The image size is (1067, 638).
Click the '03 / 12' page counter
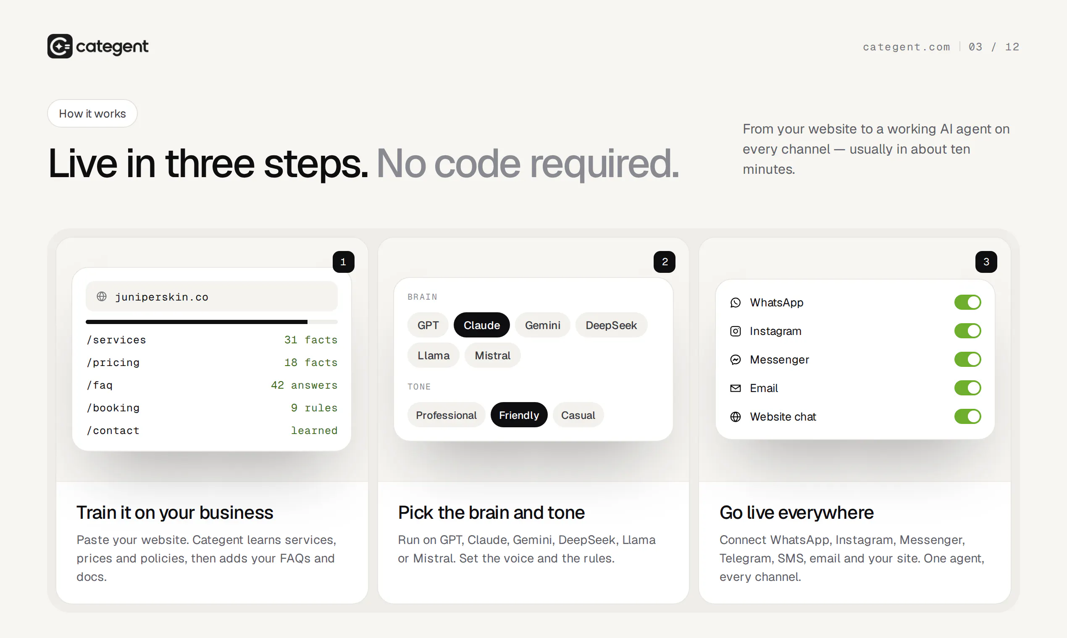994,47
